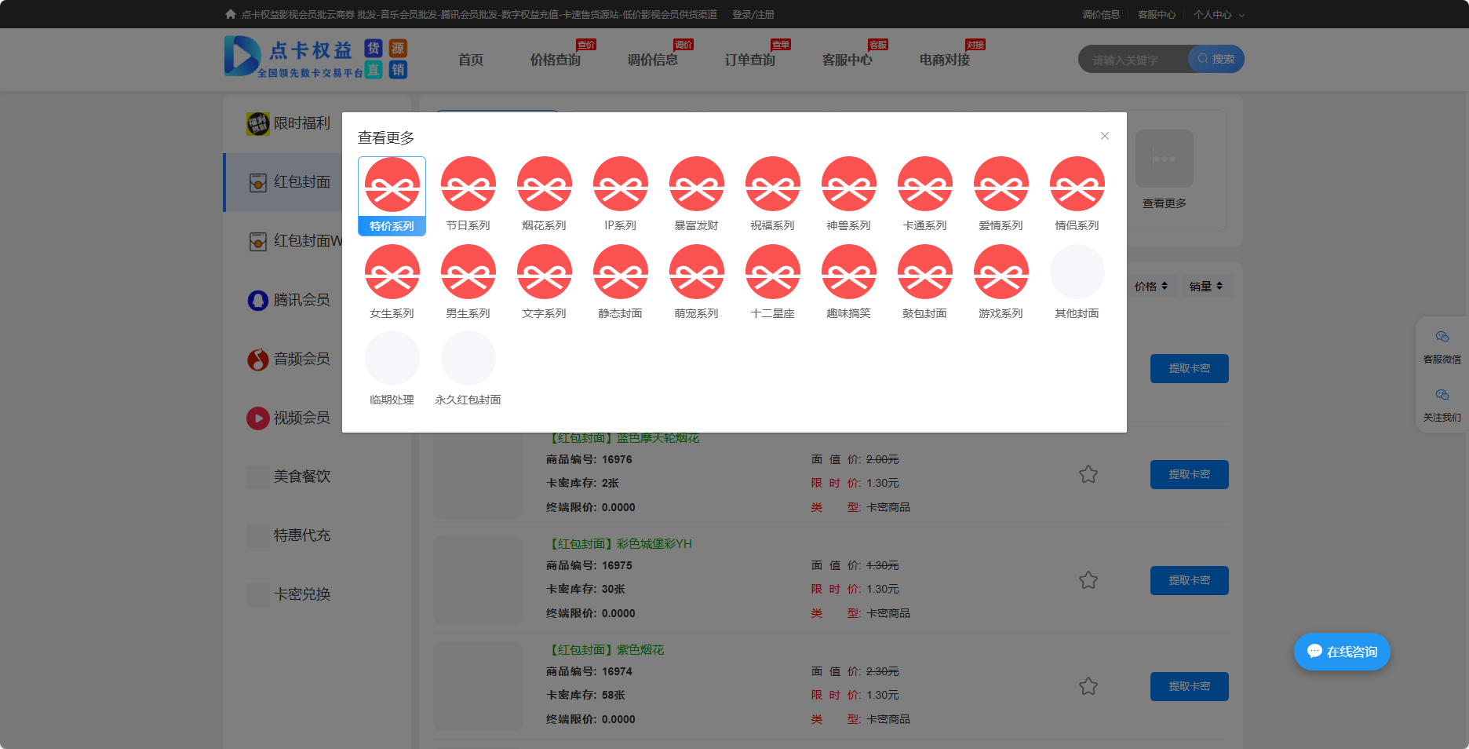Go to 电商对接 nav item
Screen dimensions: 1469x749
[944, 60]
